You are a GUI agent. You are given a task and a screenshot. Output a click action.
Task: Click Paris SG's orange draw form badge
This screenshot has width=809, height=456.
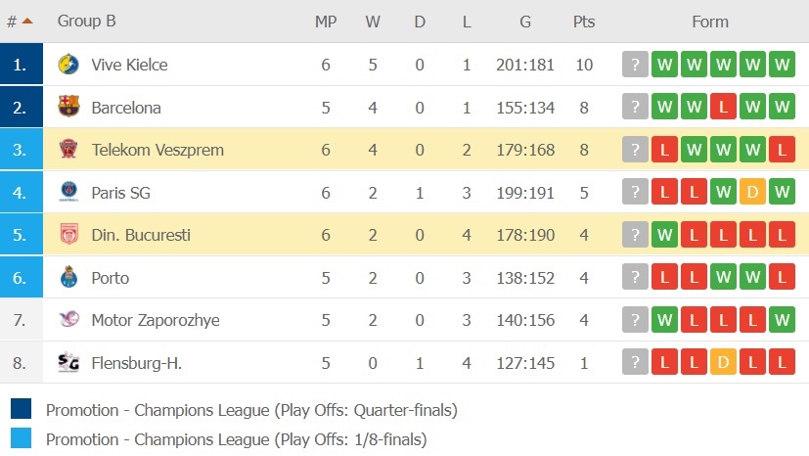coord(753,193)
